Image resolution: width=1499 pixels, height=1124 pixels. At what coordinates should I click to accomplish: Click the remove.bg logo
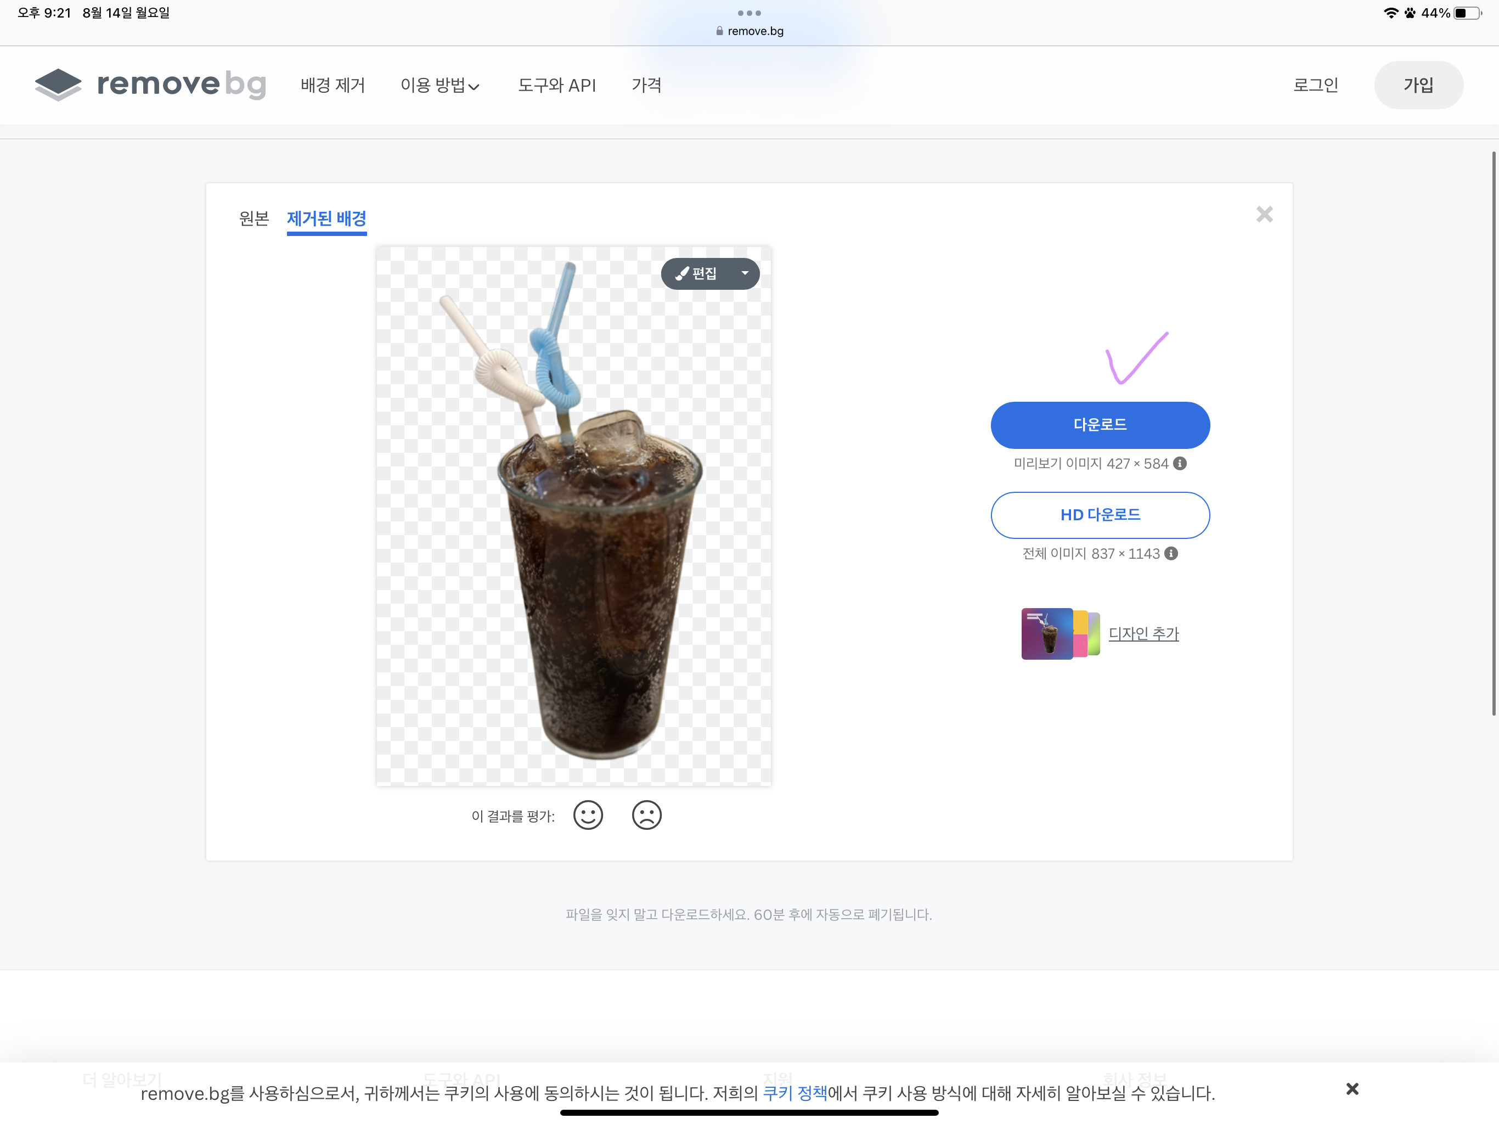[150, 85]
